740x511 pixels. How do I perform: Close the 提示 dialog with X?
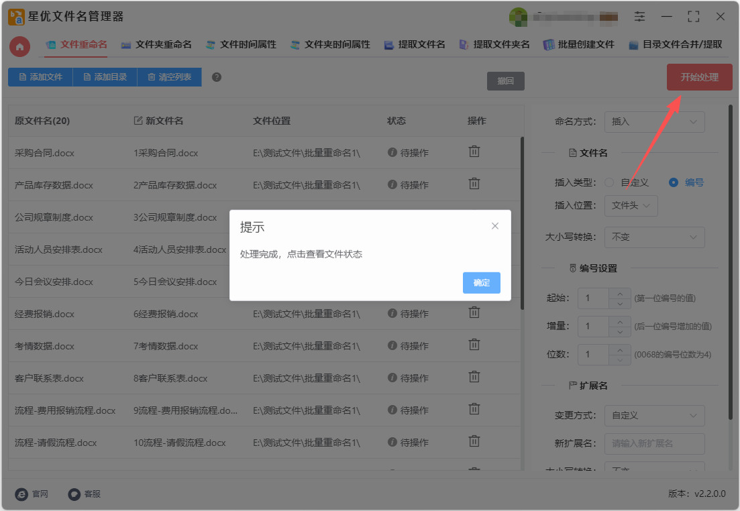pos(495,226)
